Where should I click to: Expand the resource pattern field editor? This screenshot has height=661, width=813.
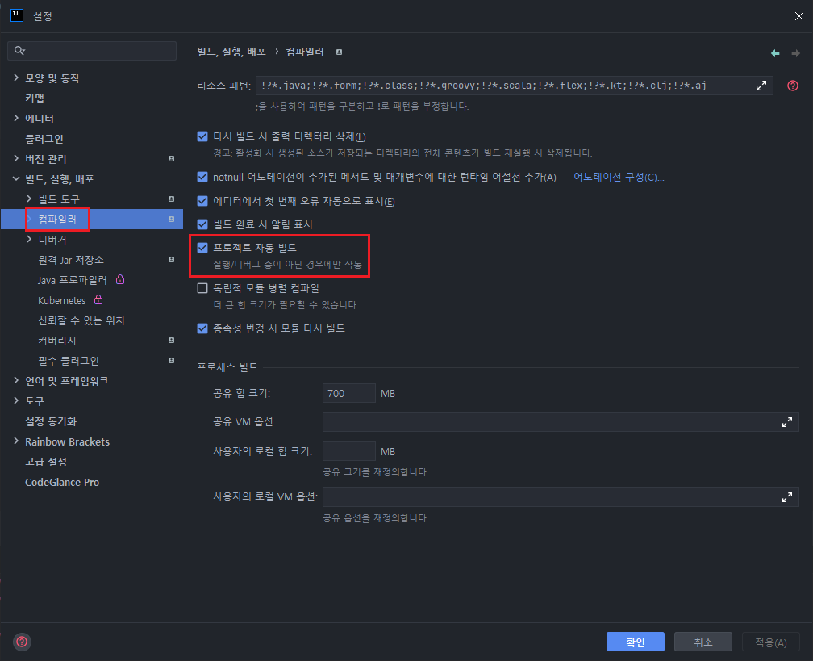tap(761, 84)
